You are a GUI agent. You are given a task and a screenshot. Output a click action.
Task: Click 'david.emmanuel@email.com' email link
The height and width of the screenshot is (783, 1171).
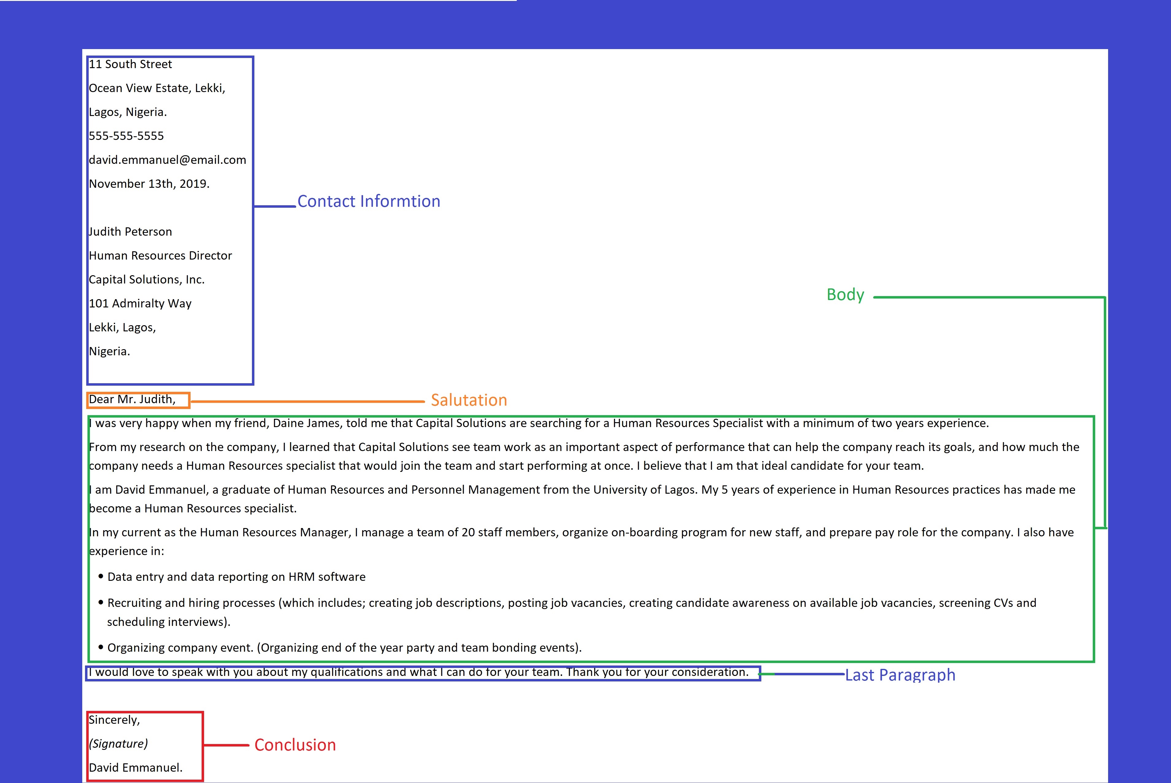click(x=168, y=159)
